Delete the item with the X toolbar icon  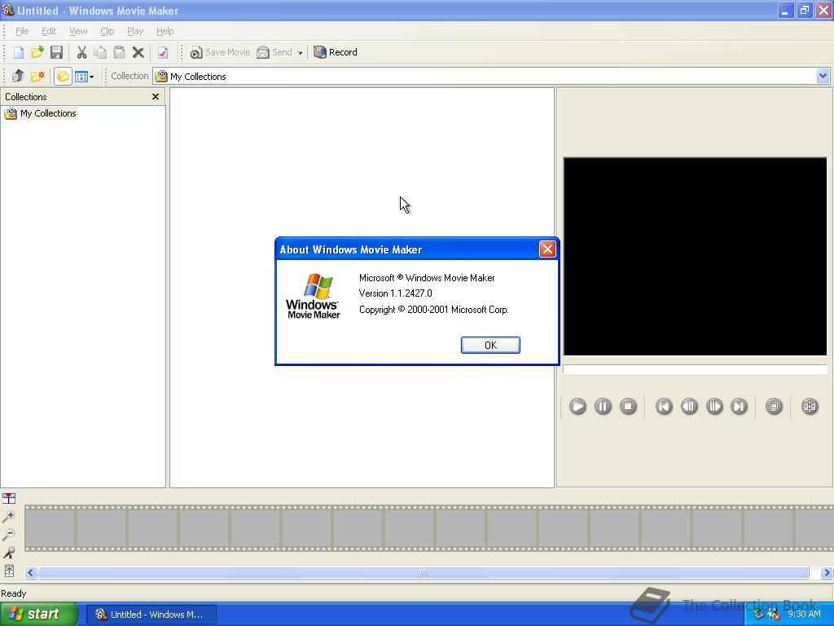[138, 52]
